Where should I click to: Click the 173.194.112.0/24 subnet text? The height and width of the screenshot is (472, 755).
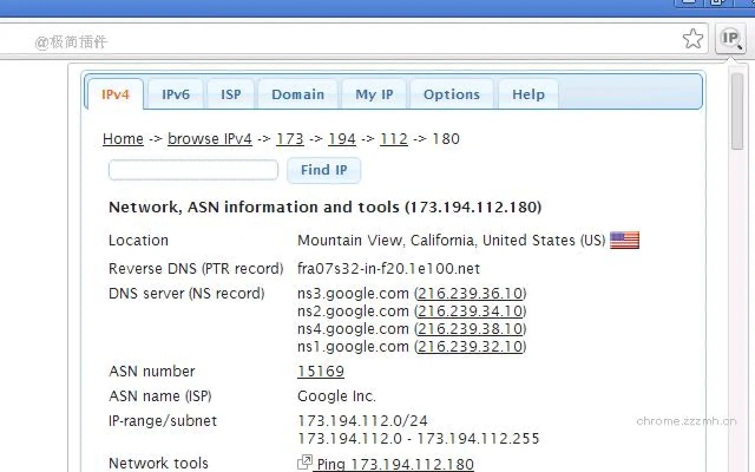point(363,421)
